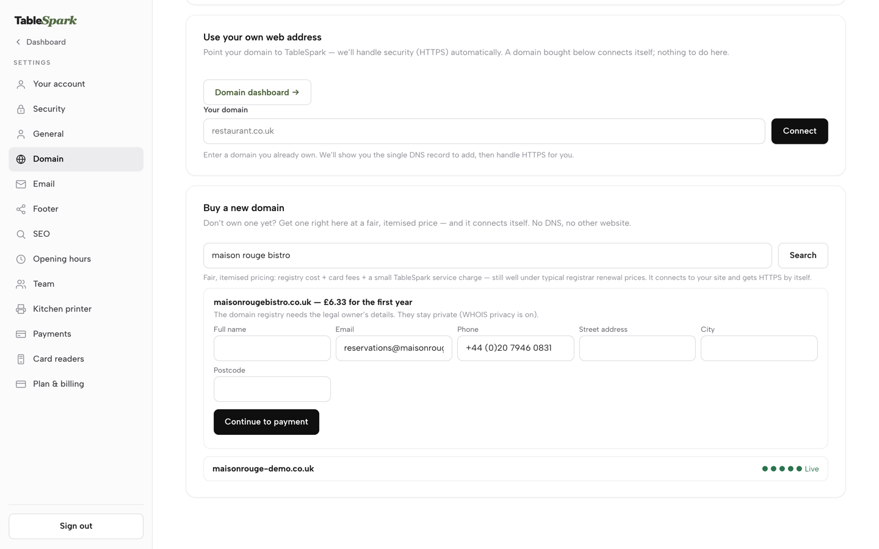Viewport: 879px width, 549px height.
Task: Click the Live status indicator
Action: [x=790, y=469]
